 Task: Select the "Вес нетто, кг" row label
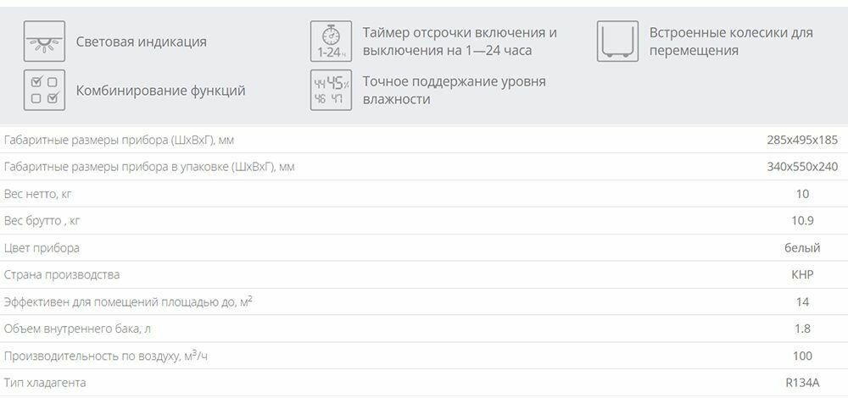coord(38,194)
